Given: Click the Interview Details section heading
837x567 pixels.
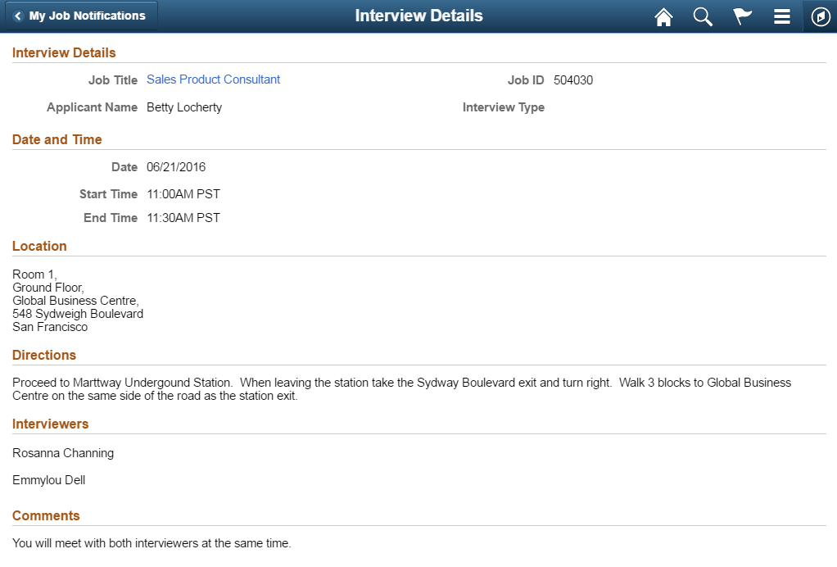Looking at the screenshot, I should pos(64,52).
